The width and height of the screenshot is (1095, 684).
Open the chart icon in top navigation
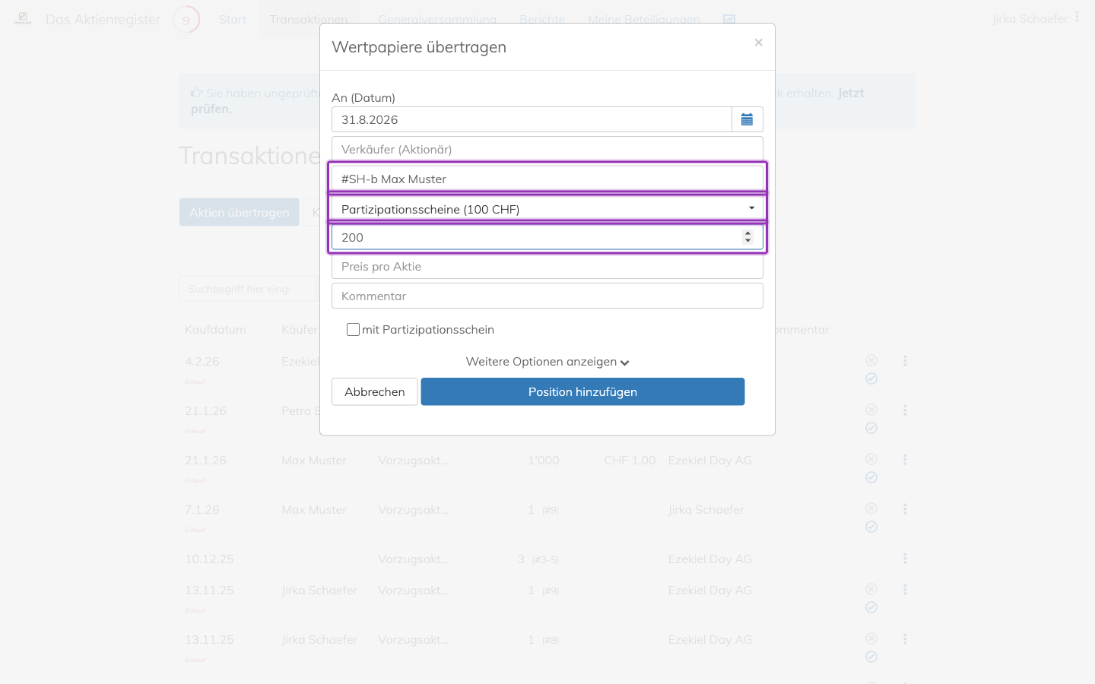tap(728, 20)
